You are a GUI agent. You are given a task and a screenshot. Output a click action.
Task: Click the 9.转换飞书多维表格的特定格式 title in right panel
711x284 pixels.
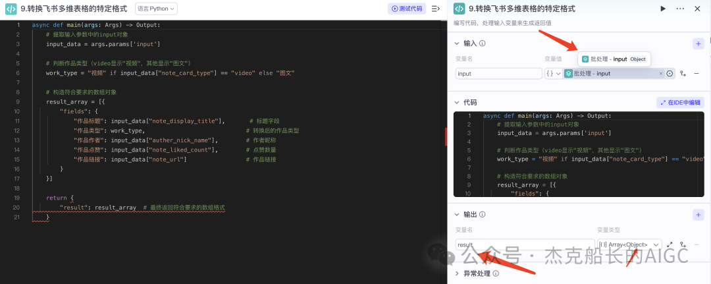[x=522, y=9]
